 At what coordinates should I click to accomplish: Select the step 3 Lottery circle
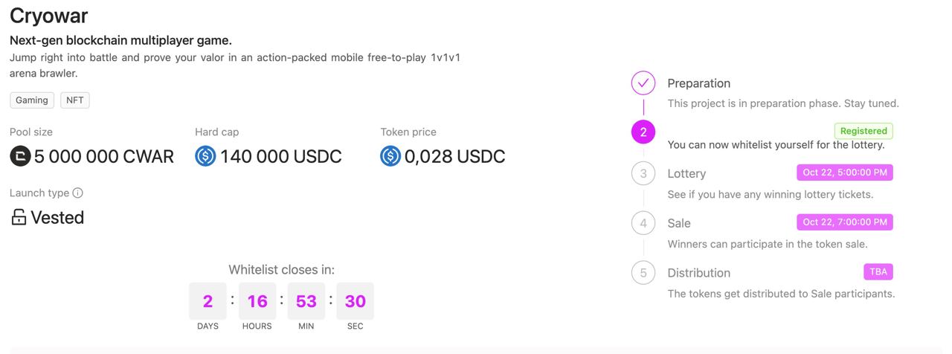click(x=643, y=173)
